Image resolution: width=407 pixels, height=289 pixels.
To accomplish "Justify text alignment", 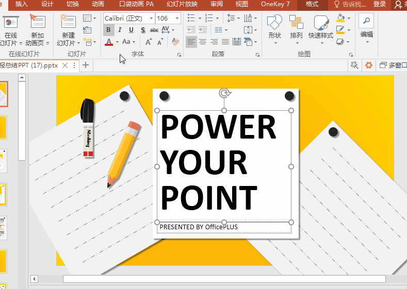I will tap(225, 42).
